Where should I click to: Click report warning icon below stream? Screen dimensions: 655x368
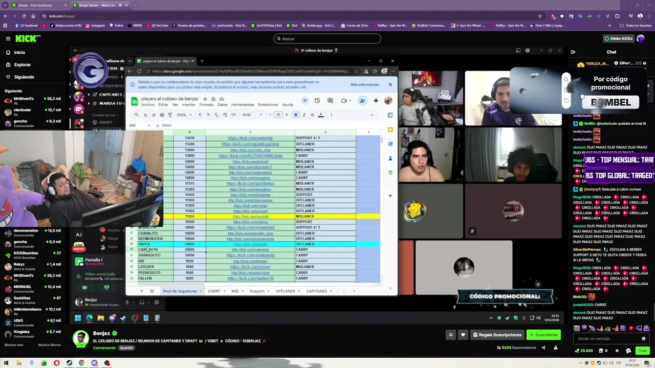pos(555,348)
